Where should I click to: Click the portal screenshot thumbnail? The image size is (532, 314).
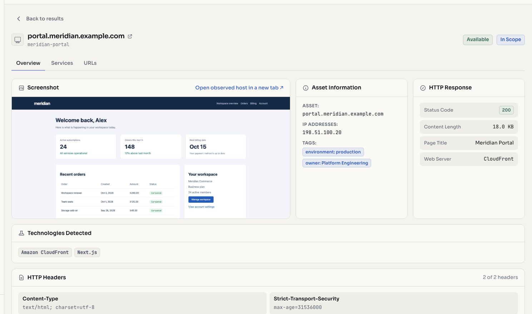tap(151, 157)
